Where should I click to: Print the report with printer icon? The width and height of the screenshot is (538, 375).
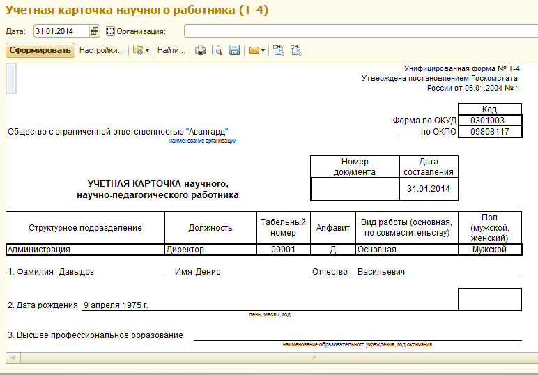[201, 50]
